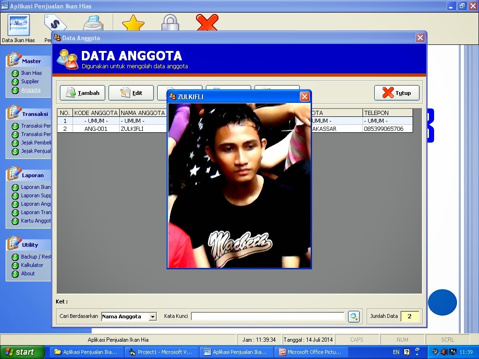
Task: Click the Edit button
Action: point(131,93)
